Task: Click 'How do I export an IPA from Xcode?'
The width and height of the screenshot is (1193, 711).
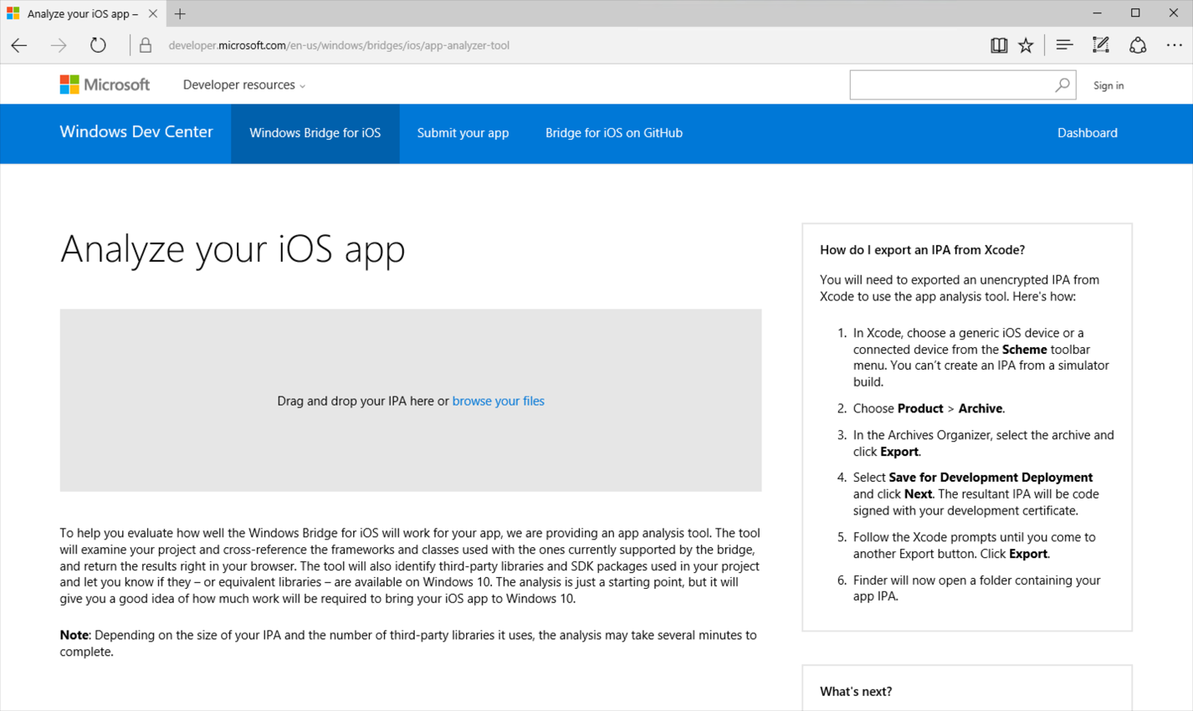Action: [x=922, y=249]
